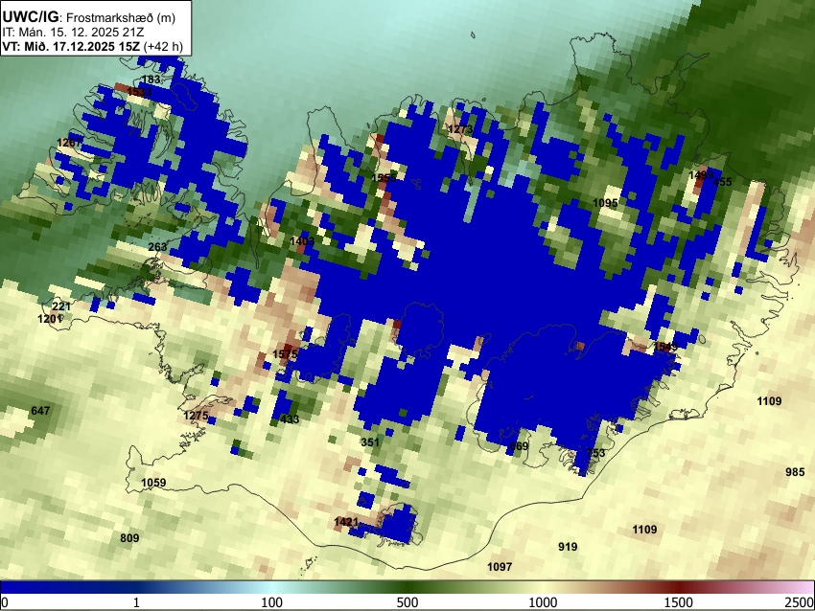The height and width of the screenshot is (611, 815).
Task: Click the valid time 'VT: Mið. 17.12.2025 15Z'
Action: click(71, 46)
